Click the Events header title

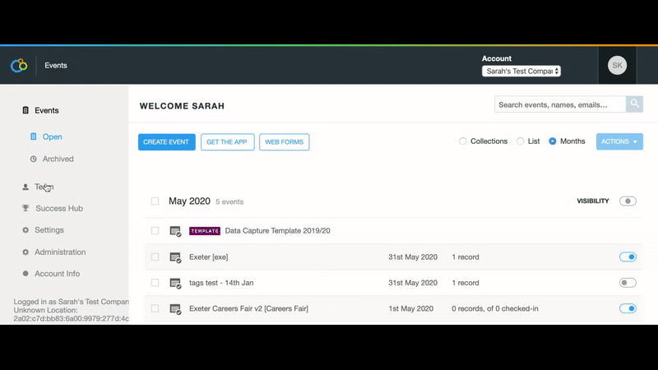tap(56, 66)
